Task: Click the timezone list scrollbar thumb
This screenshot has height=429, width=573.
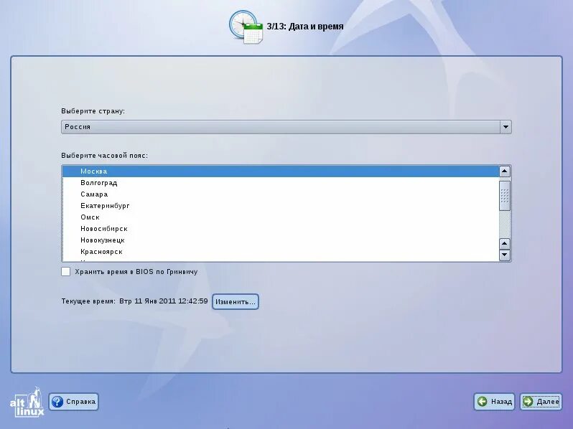Action: [x=505, y=196]
